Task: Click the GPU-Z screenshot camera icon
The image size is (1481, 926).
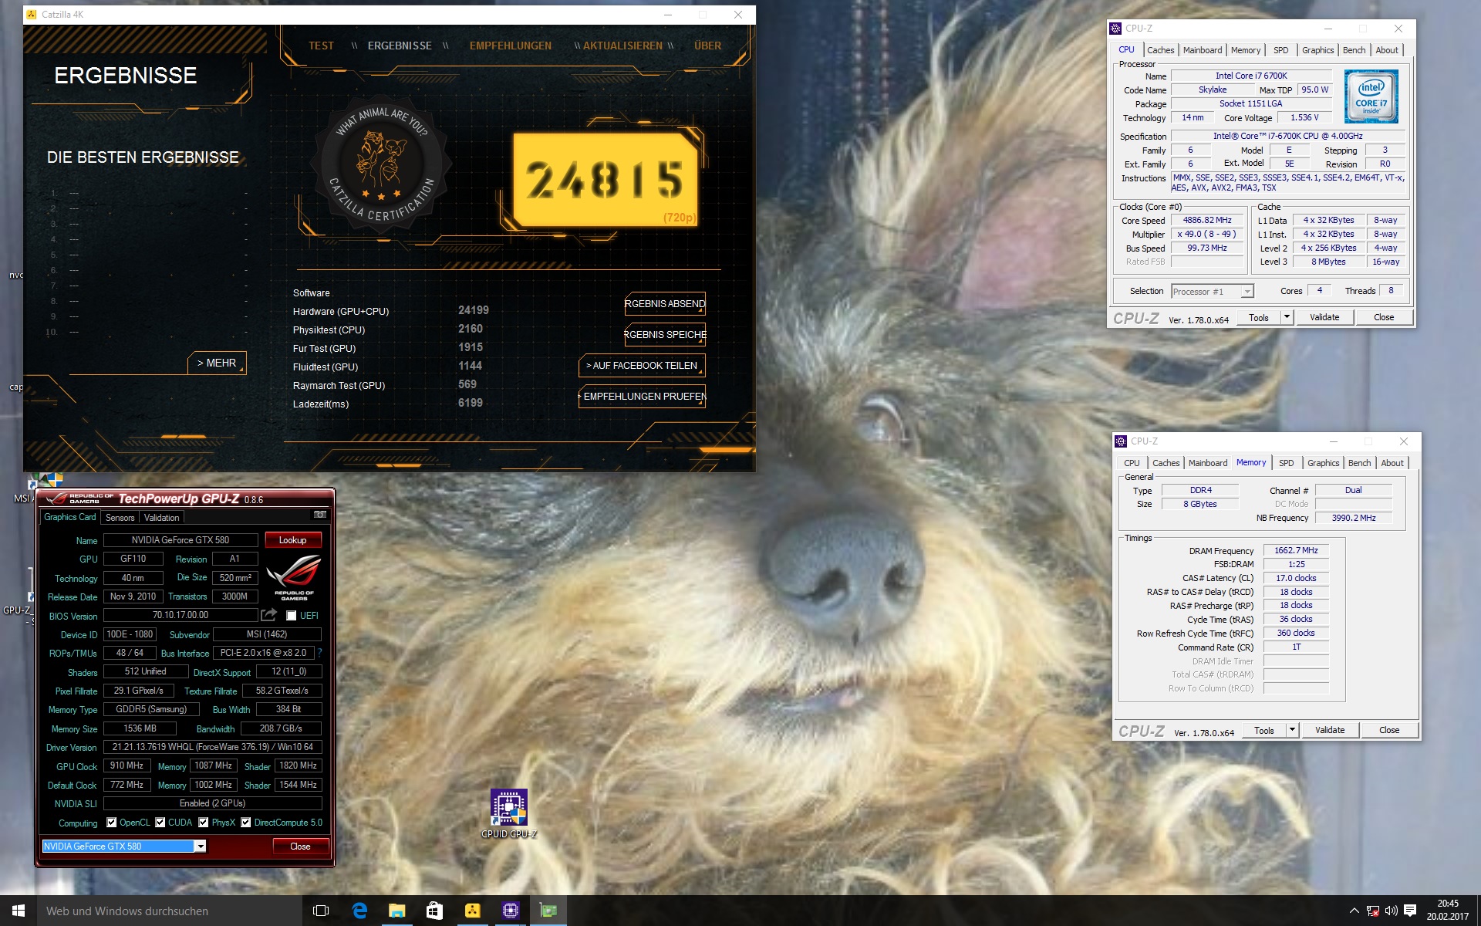Action: (320, 515)
